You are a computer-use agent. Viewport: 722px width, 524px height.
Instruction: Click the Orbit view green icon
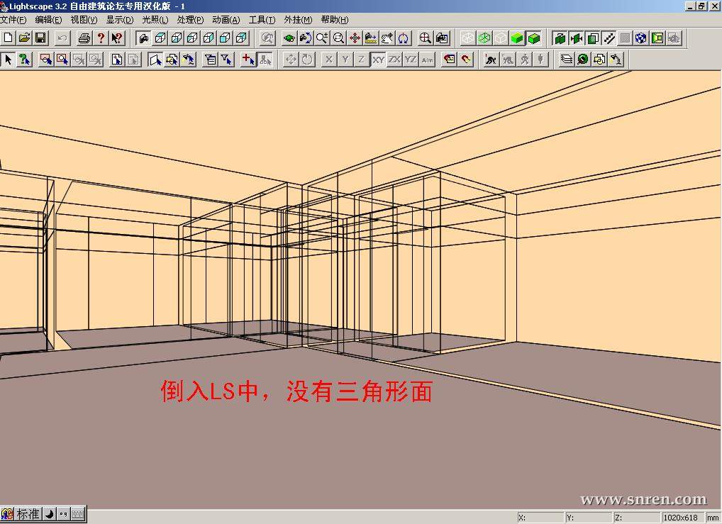[x=289, y=38]
